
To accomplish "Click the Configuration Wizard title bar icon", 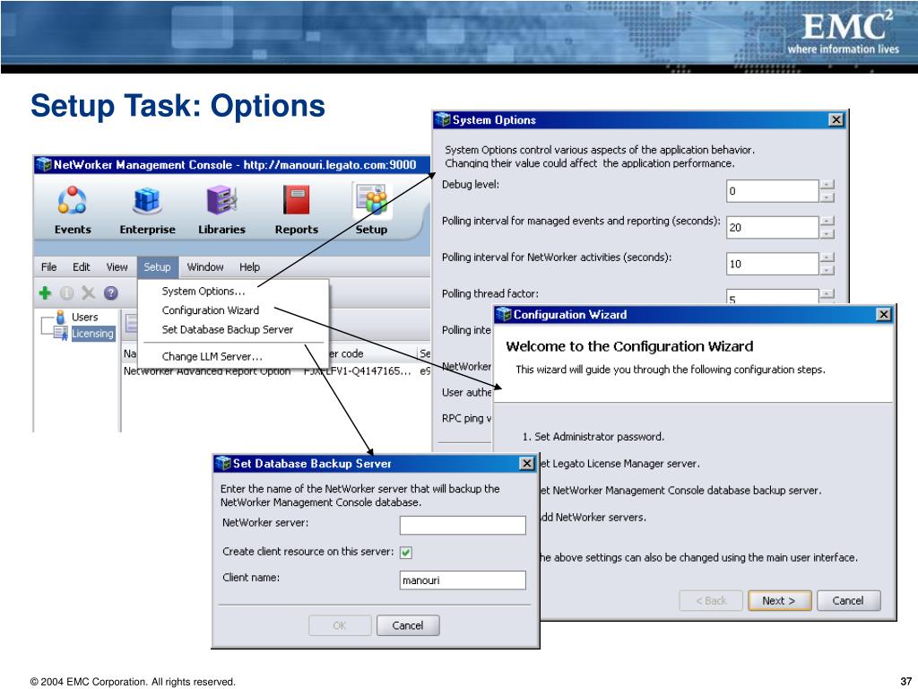I will 504,315.
